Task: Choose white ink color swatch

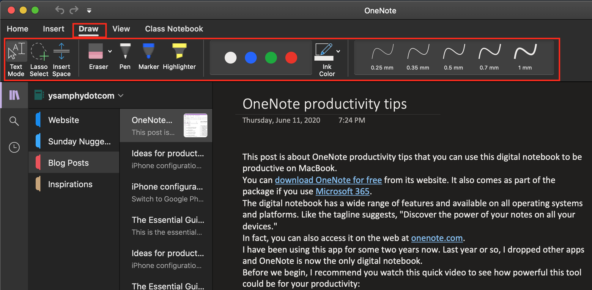Action: point(231,58)
